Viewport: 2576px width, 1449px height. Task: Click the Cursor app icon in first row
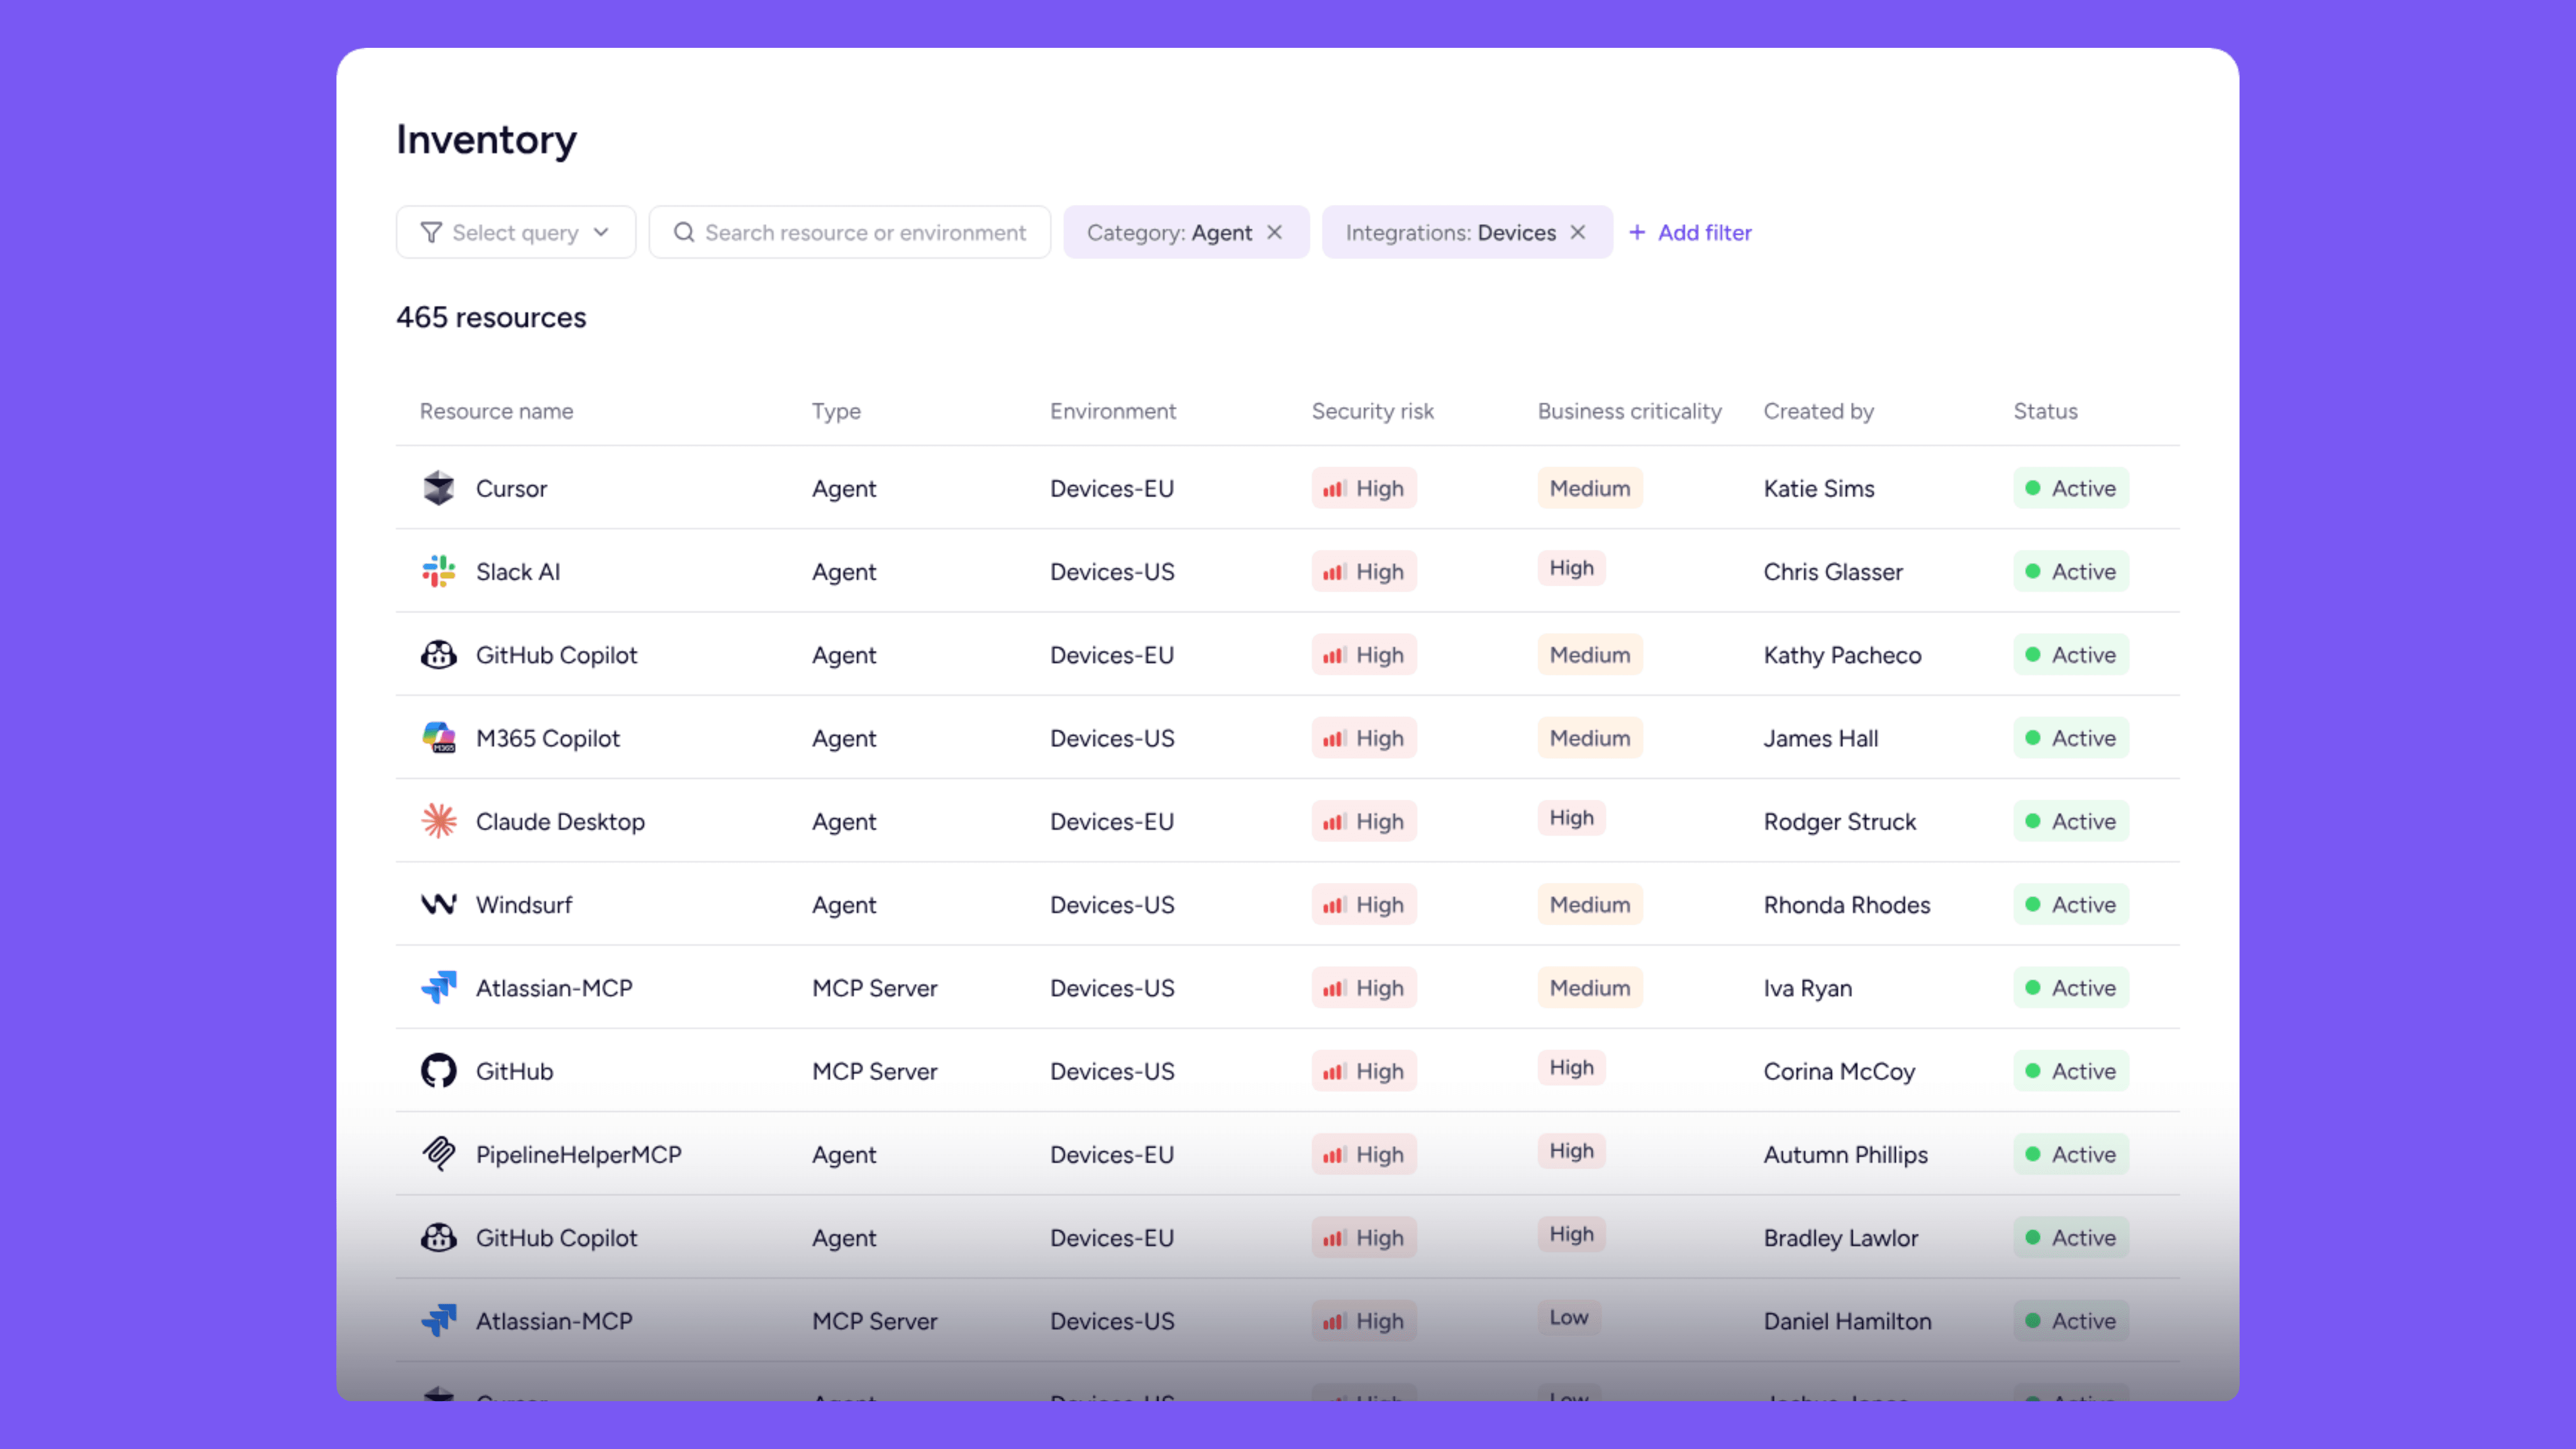pyautogui.click(x=438, y=488)
